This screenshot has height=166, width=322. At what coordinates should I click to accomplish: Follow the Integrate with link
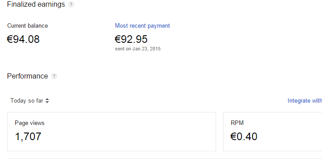(x=305, y=100)
